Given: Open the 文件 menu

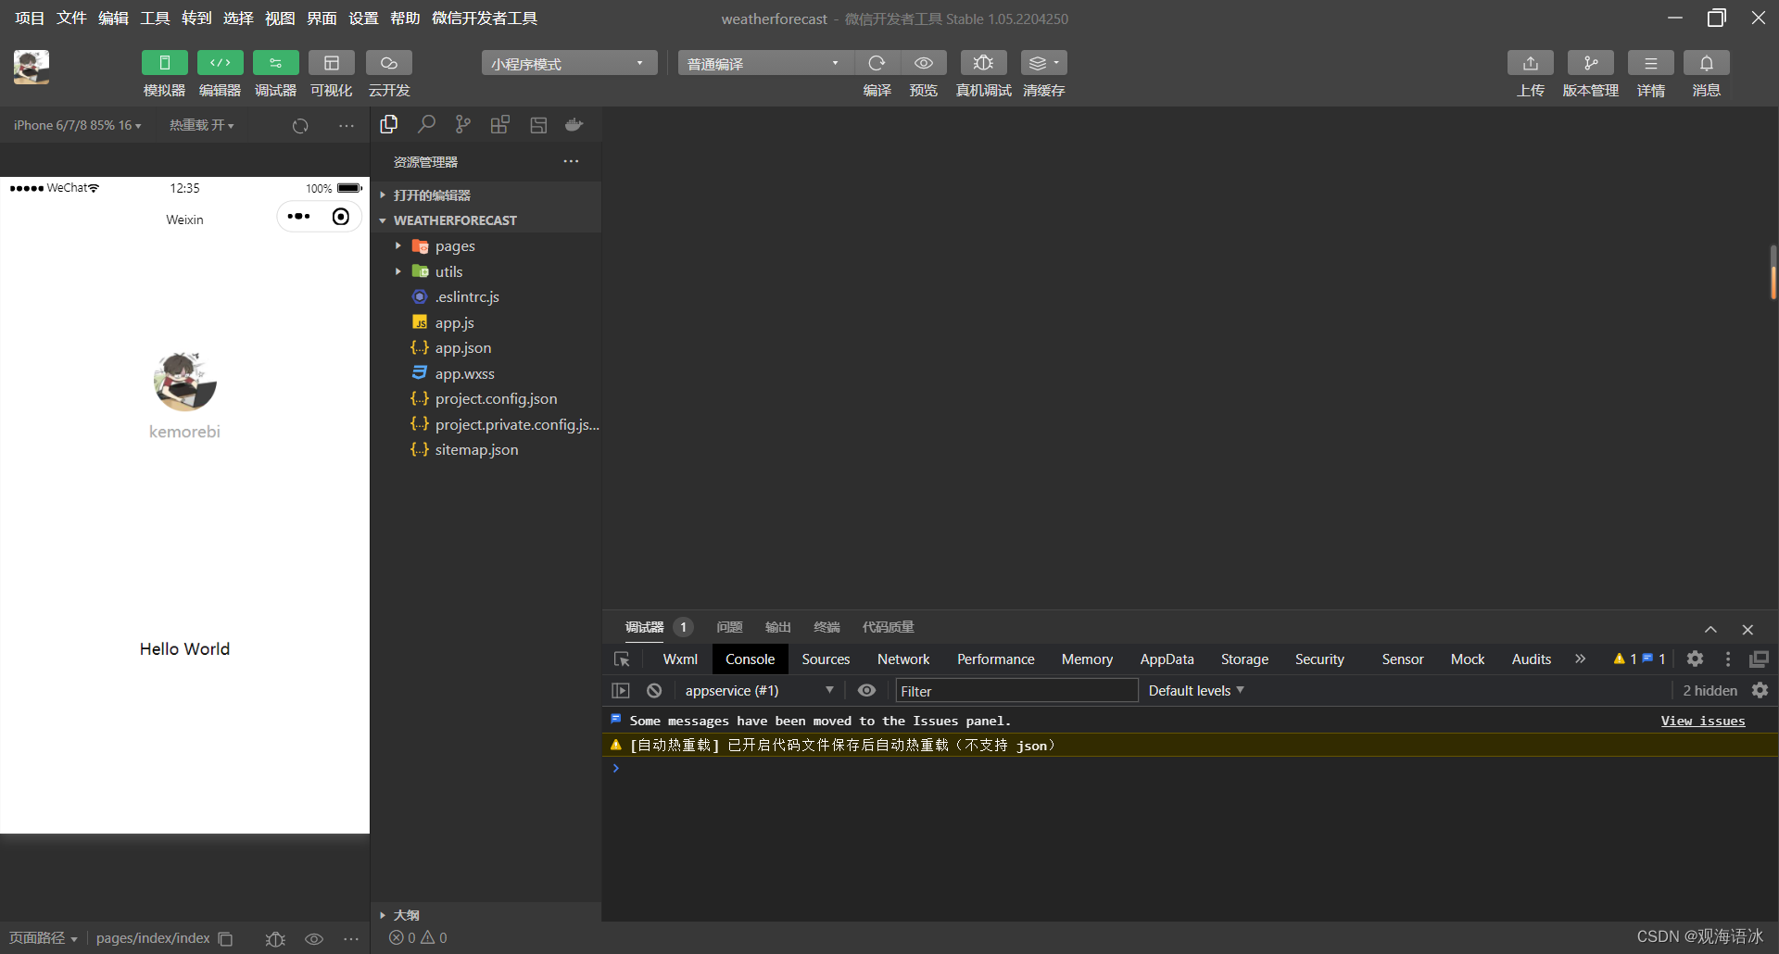Looking at the screenshot, I should [x=71, y=18].
